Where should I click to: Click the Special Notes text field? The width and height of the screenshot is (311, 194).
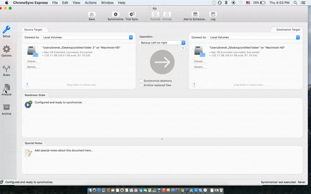coord(162,160)
